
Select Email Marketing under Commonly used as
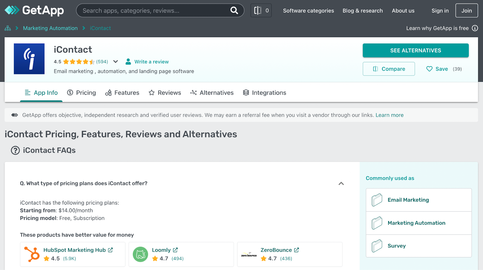click(419, 200)
